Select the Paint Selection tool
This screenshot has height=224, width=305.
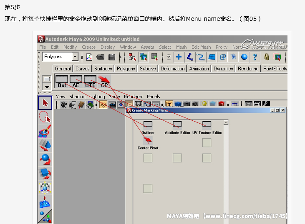click(45, 131)
